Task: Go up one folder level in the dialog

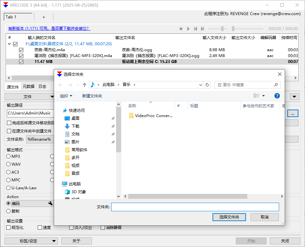Action: (x=84, y=85)
